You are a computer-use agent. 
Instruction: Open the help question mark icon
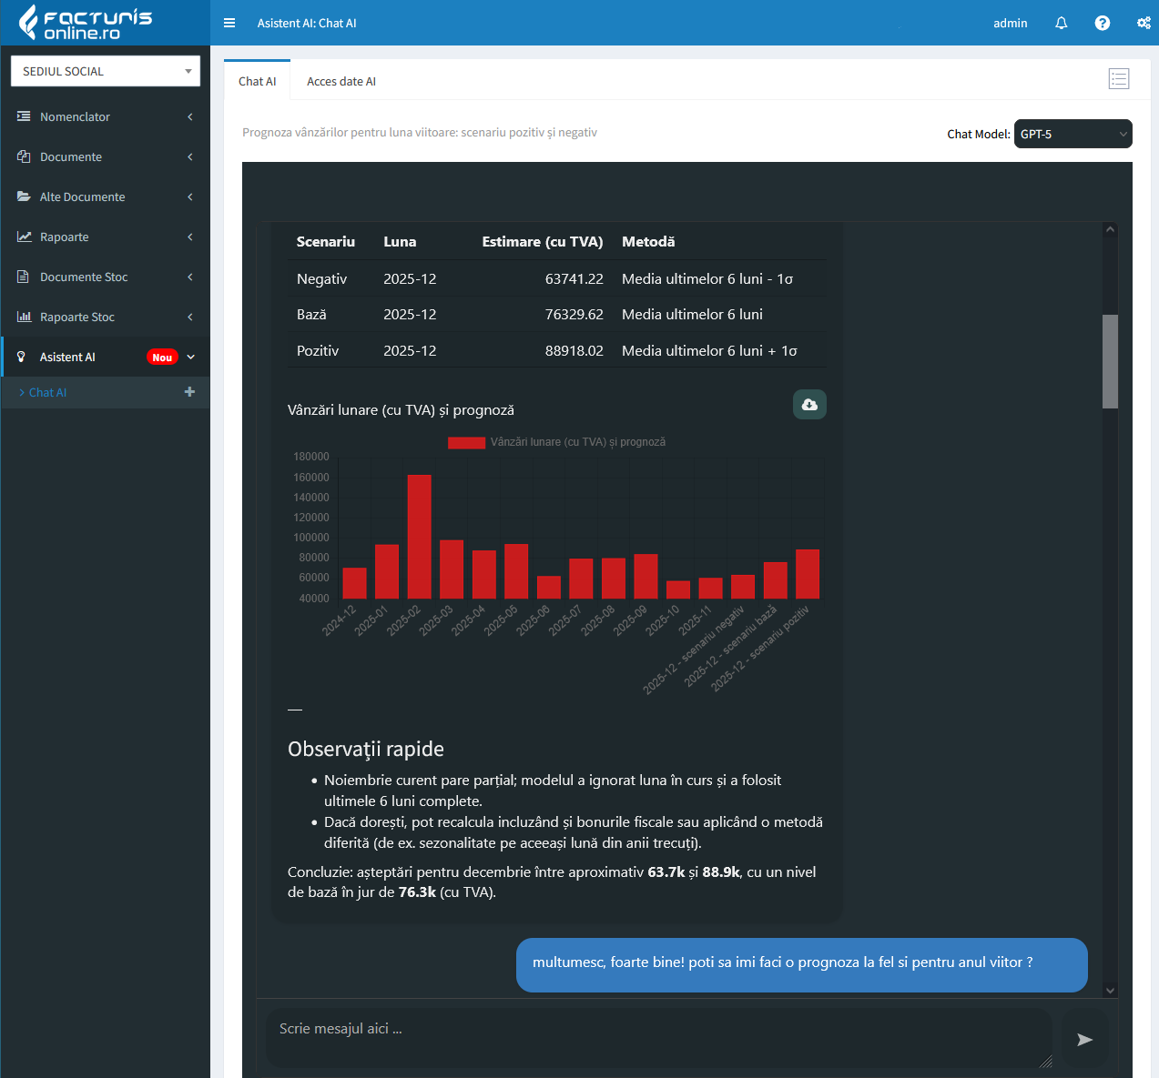pyautogui.click(x=1102, y=23)
